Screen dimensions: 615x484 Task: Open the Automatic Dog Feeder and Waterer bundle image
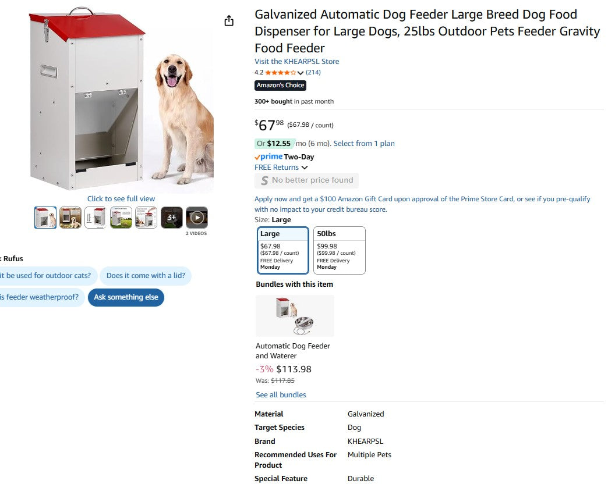coord(295,316)
